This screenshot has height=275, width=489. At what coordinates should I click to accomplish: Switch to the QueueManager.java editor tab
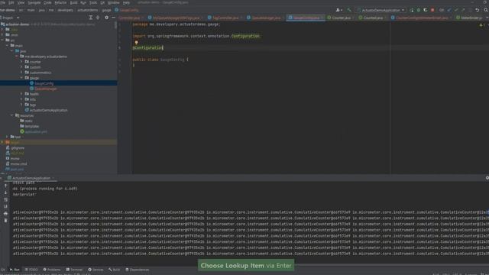(x=266, y=18)
